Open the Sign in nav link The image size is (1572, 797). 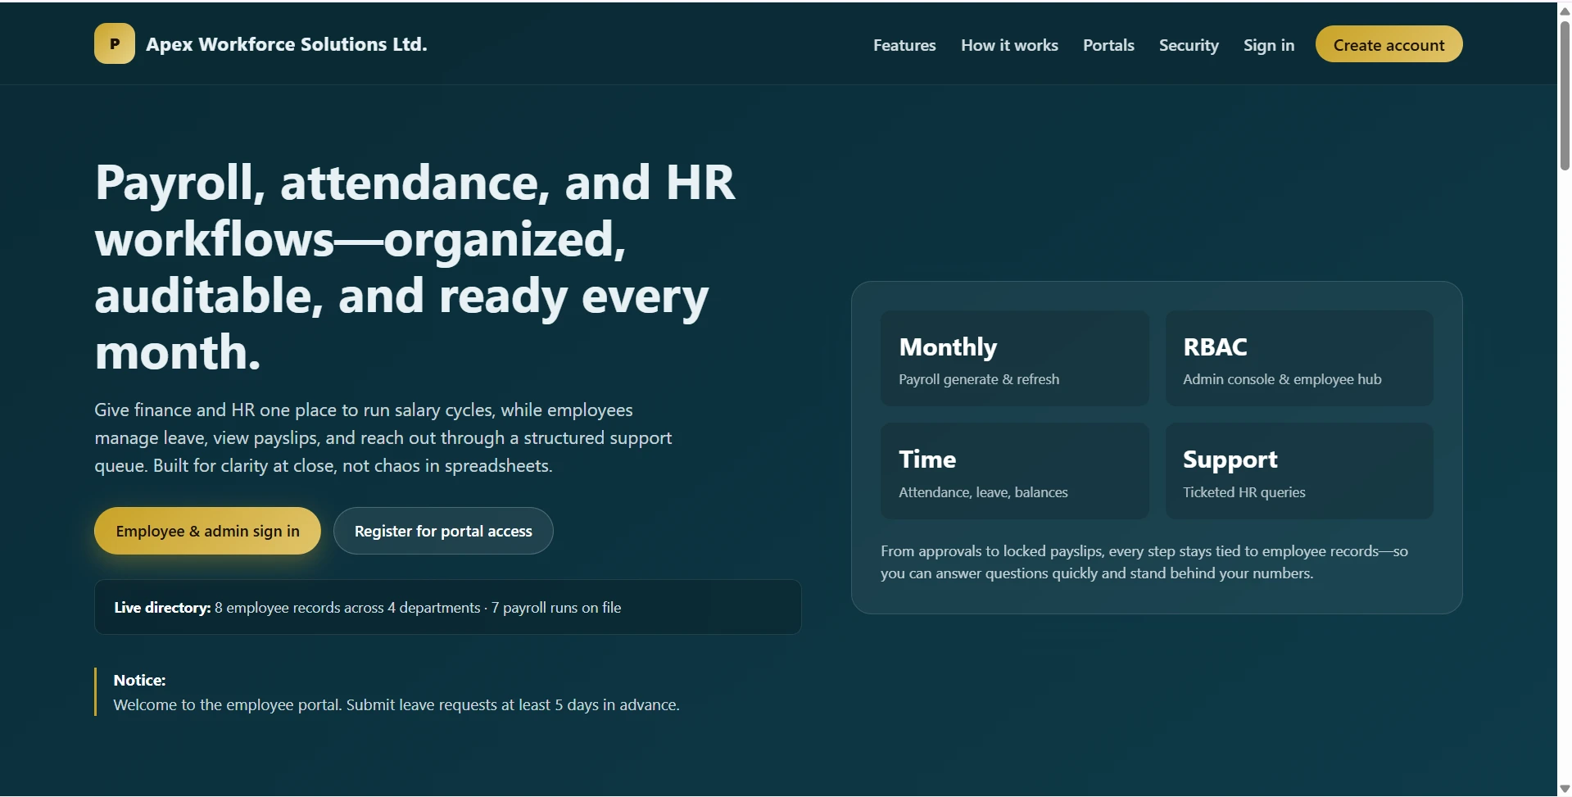coord(1269,45)
